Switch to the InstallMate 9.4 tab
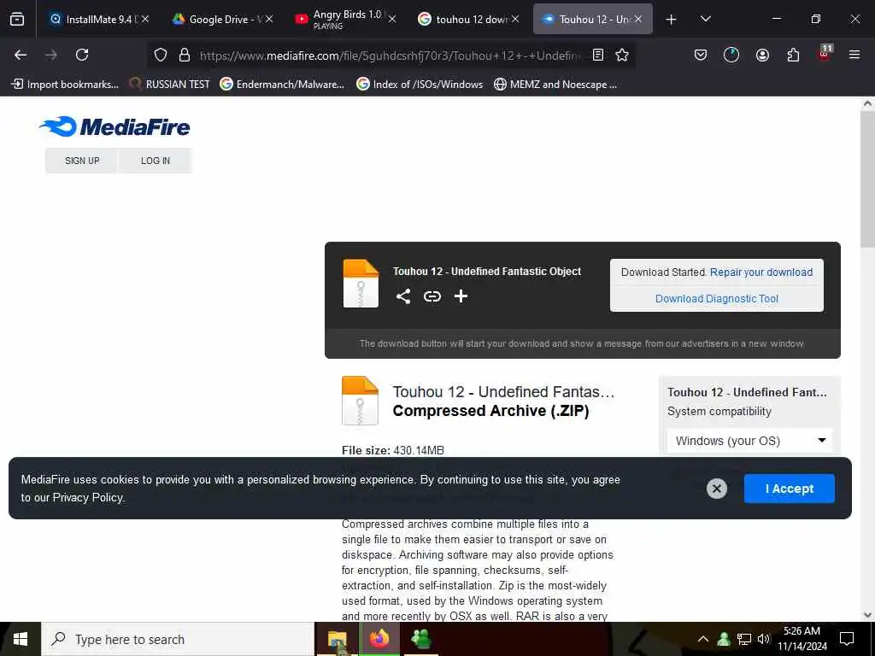Viewport: 875px width, 656px height. tap(95, 19)
